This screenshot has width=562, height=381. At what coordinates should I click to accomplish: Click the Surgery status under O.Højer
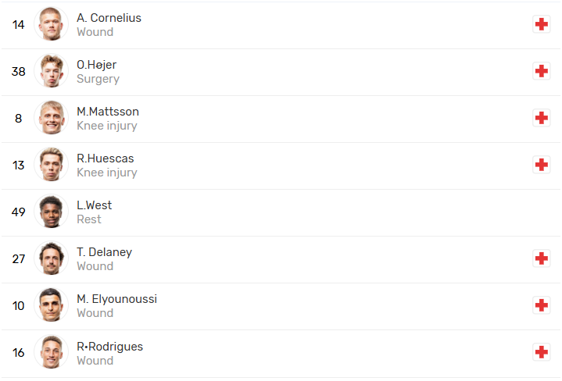(x=98, y=79)
